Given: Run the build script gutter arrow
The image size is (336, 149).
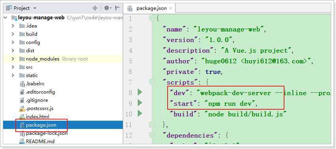Looking at the screenshot, I should point(140,113).
